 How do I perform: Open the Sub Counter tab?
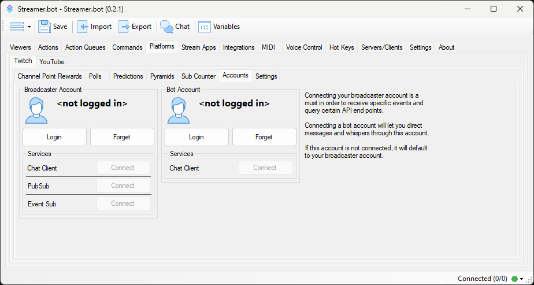[198, 76]
